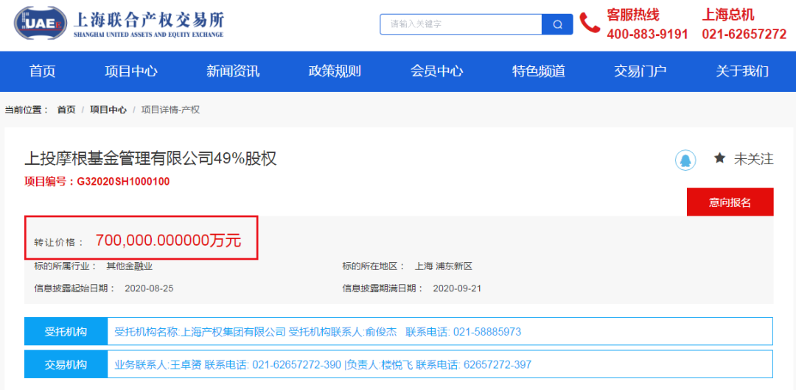Click the magnifier search button
The width and height of the screenshot is (796, 390).
pyautogui.click(x=557, y=24)
